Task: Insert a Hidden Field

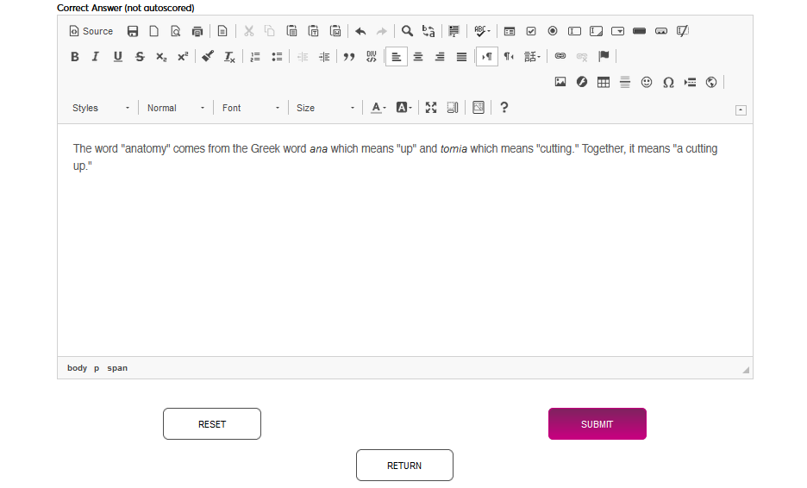Action: [683, 31]
